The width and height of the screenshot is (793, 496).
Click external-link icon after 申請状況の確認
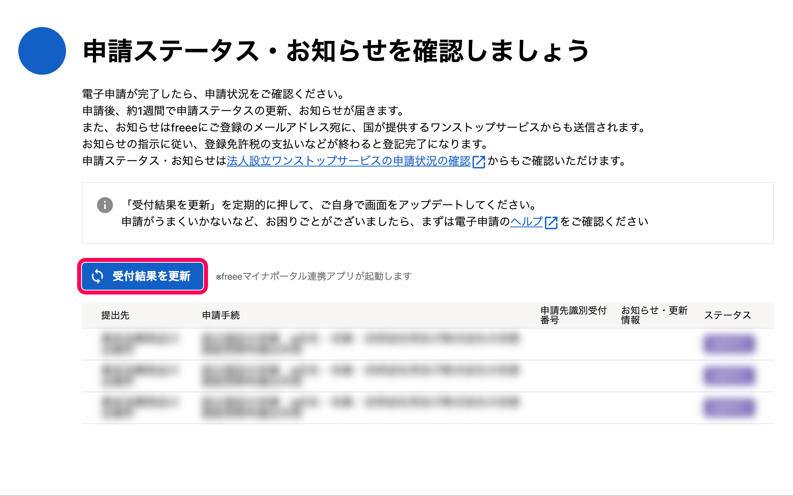tap(478, 162)
